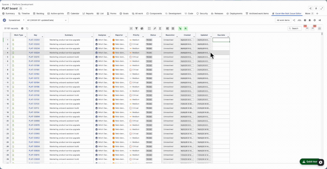
Task: Open the Releases tab
Action: point(217,13)
